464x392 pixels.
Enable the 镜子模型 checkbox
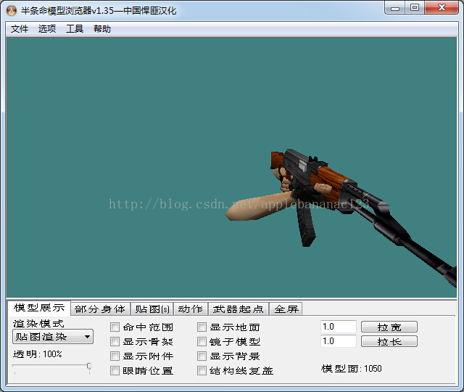[x=202, y=342]
